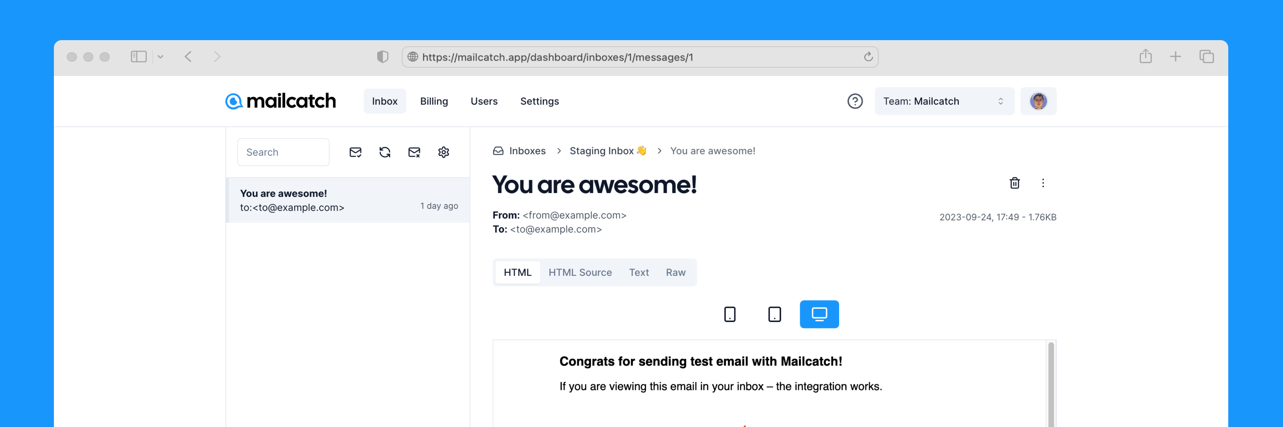The image size is (1283, 427).
Task: Select the HTML tab
Action: pos(517,272)
